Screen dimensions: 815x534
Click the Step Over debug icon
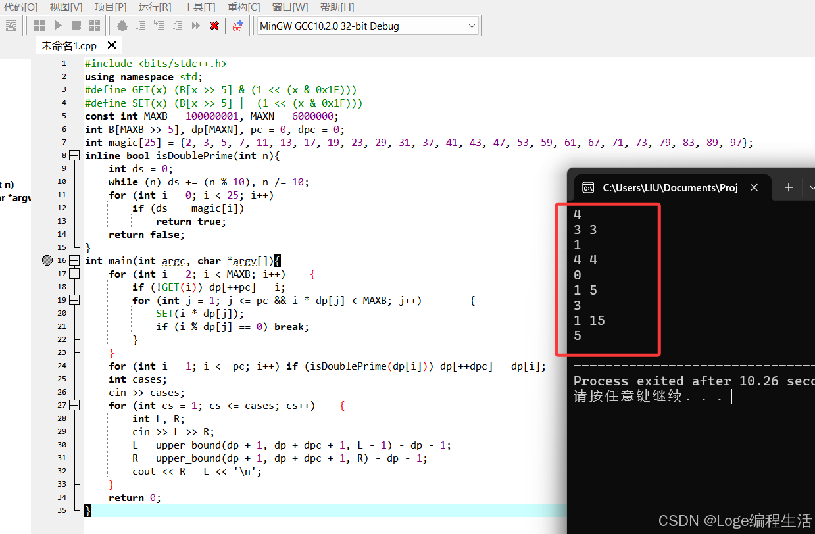(x=140, y=26)
